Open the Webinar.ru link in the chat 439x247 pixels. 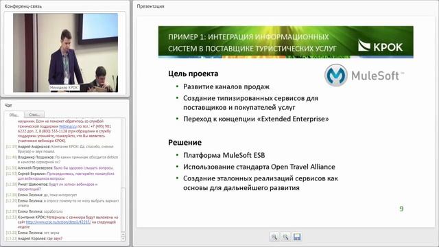[68, 126]
